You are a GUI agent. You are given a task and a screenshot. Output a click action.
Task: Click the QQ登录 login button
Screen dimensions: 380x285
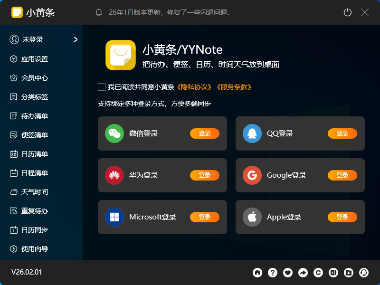342,133
